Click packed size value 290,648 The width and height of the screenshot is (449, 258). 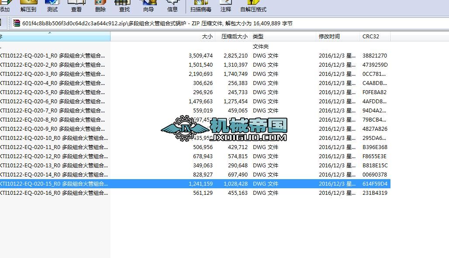coord(238,165)
